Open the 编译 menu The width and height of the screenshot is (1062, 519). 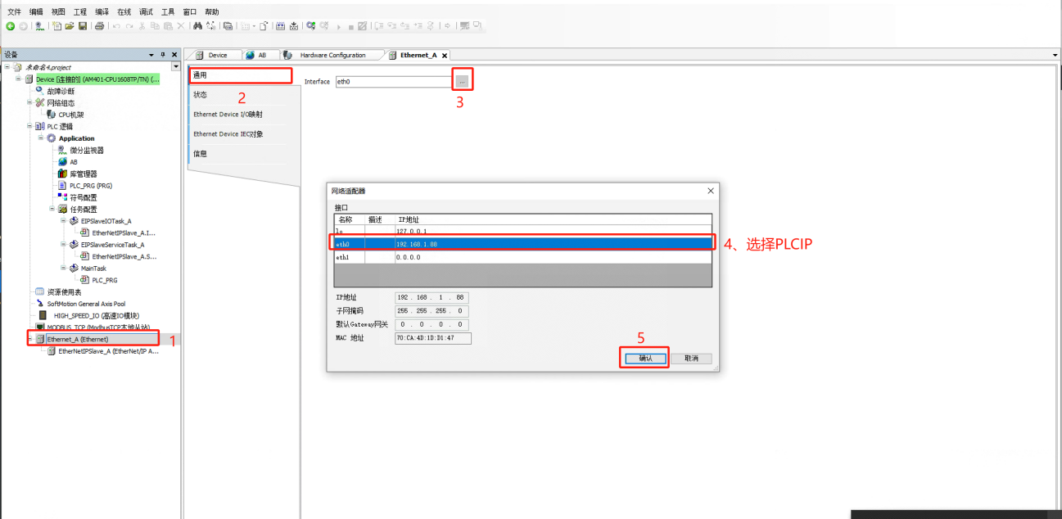[102, 12]
